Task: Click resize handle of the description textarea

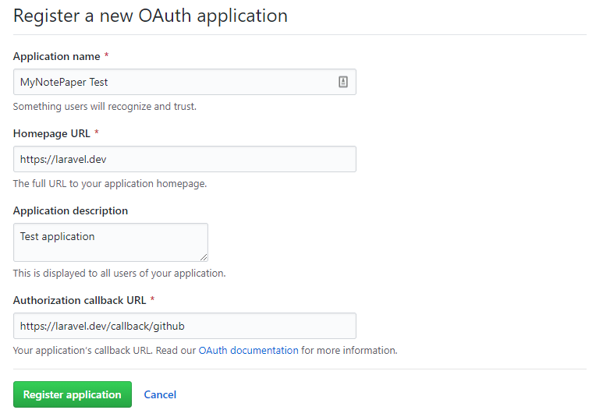Action: [x=204, y=257]
